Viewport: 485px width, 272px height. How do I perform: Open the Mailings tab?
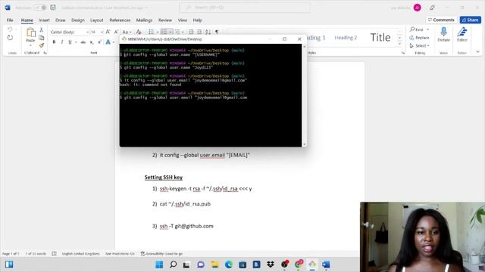pos(144,20)
